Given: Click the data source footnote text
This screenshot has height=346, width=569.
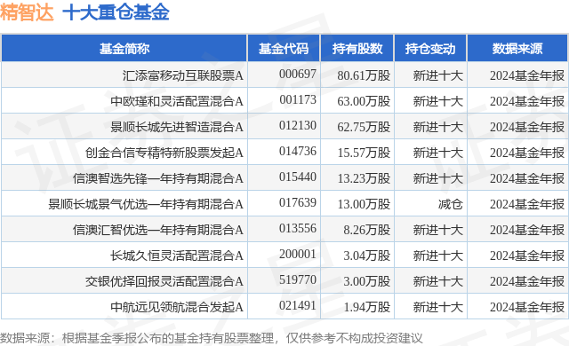Looking at the screenshot, I should pos(212,338).
